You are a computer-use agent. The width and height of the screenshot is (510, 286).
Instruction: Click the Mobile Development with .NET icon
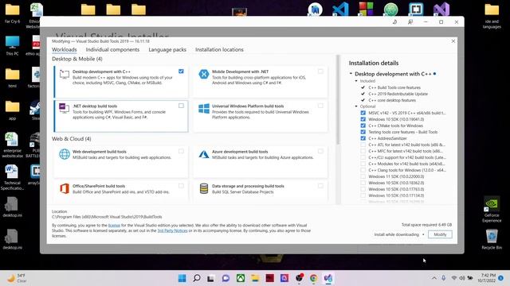204,74
